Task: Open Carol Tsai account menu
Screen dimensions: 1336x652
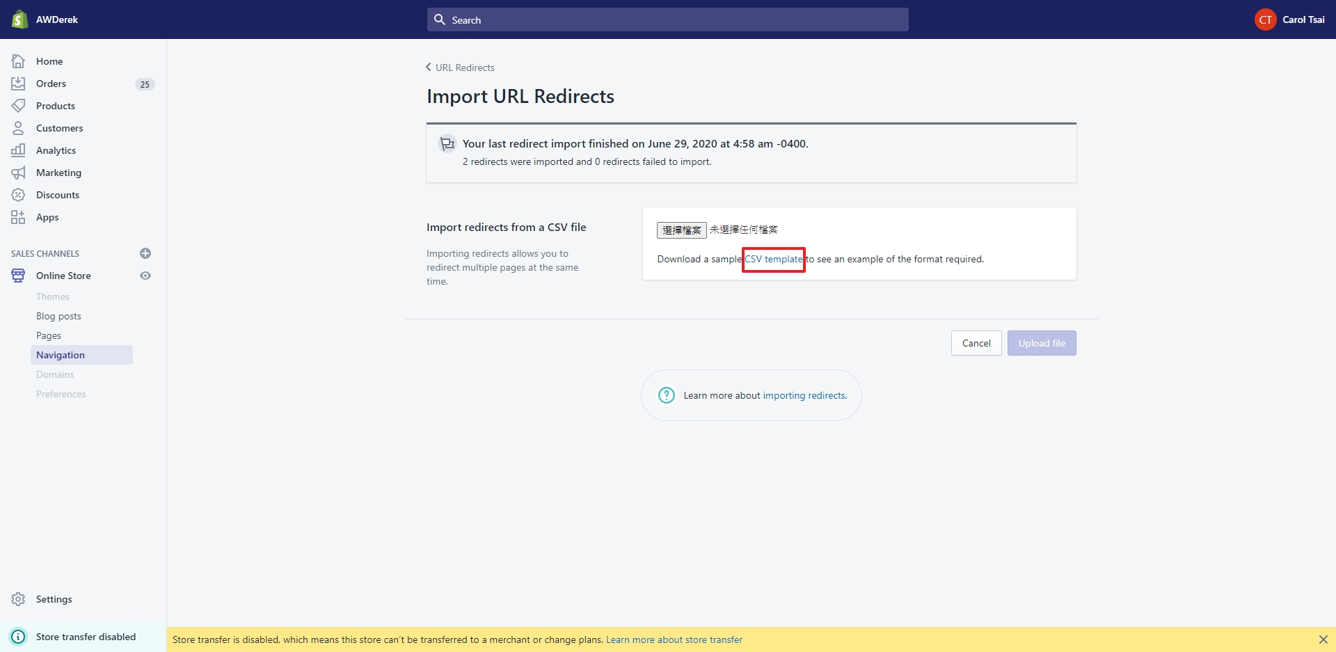Action: click(x=1289, y=19)
